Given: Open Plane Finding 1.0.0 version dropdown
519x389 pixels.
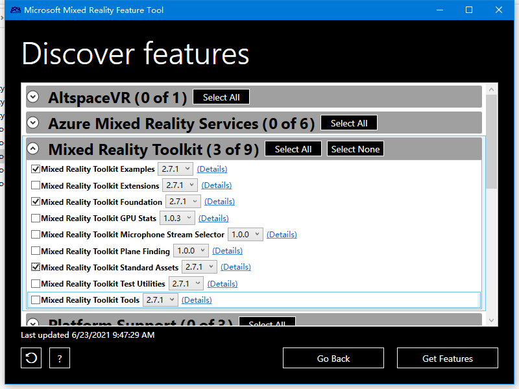Looking at the screenshot, I should pos(191,251).
